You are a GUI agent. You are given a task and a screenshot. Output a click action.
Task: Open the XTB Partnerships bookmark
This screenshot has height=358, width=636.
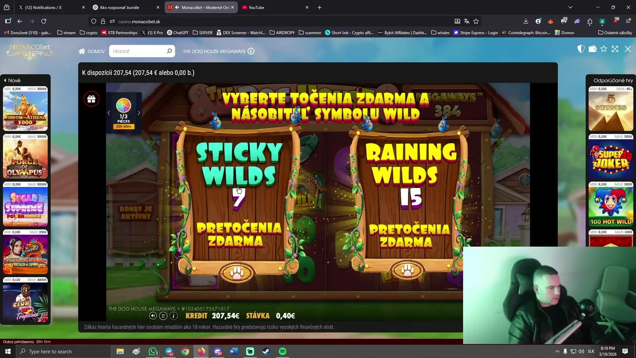pos(119,33)
